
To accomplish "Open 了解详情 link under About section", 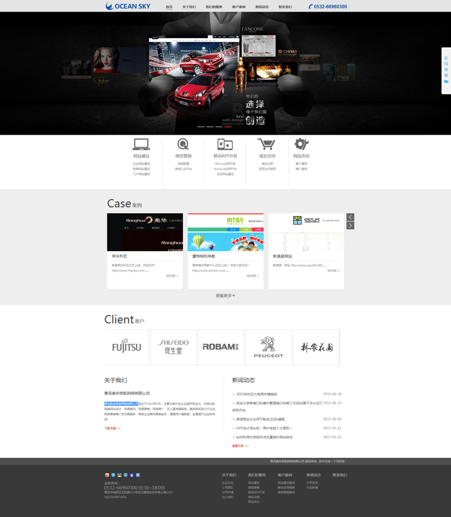I will pyautogui.click(x=112, y=428).
